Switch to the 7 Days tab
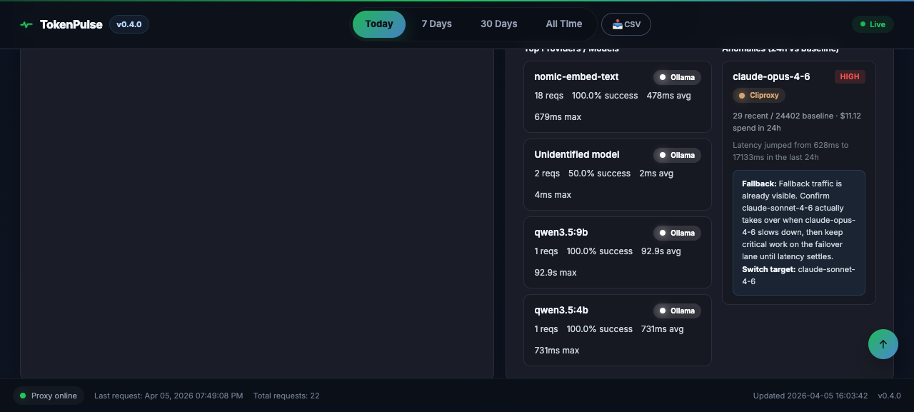 (x=436, y=24)
